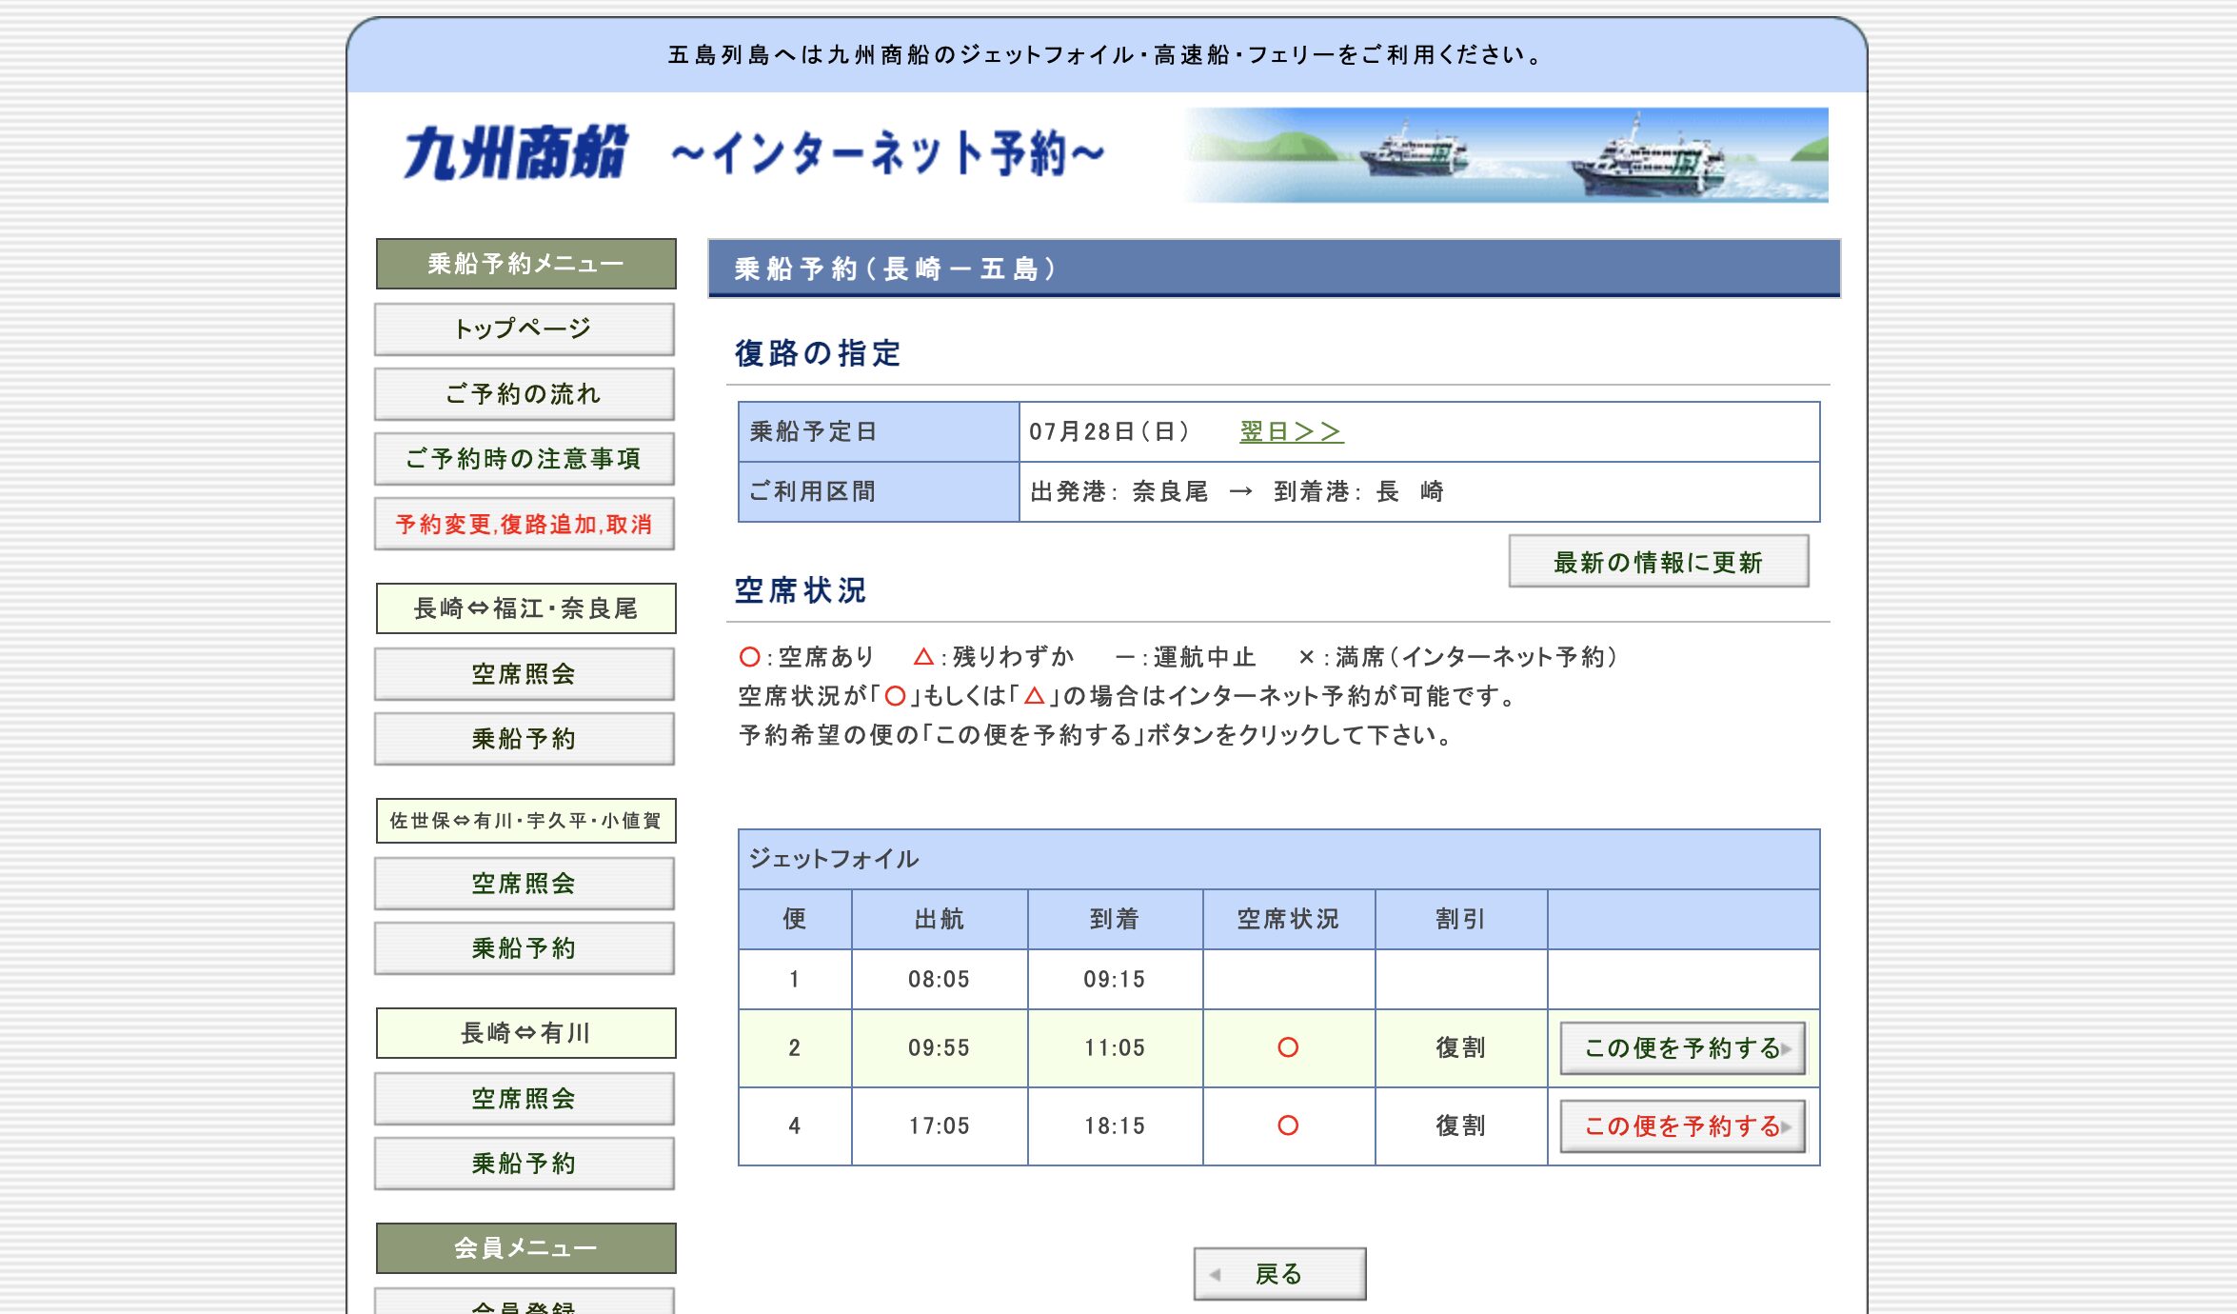2237x1314 pixels.
Task: Click the ferry banner image
Action: click(1505, 155)
